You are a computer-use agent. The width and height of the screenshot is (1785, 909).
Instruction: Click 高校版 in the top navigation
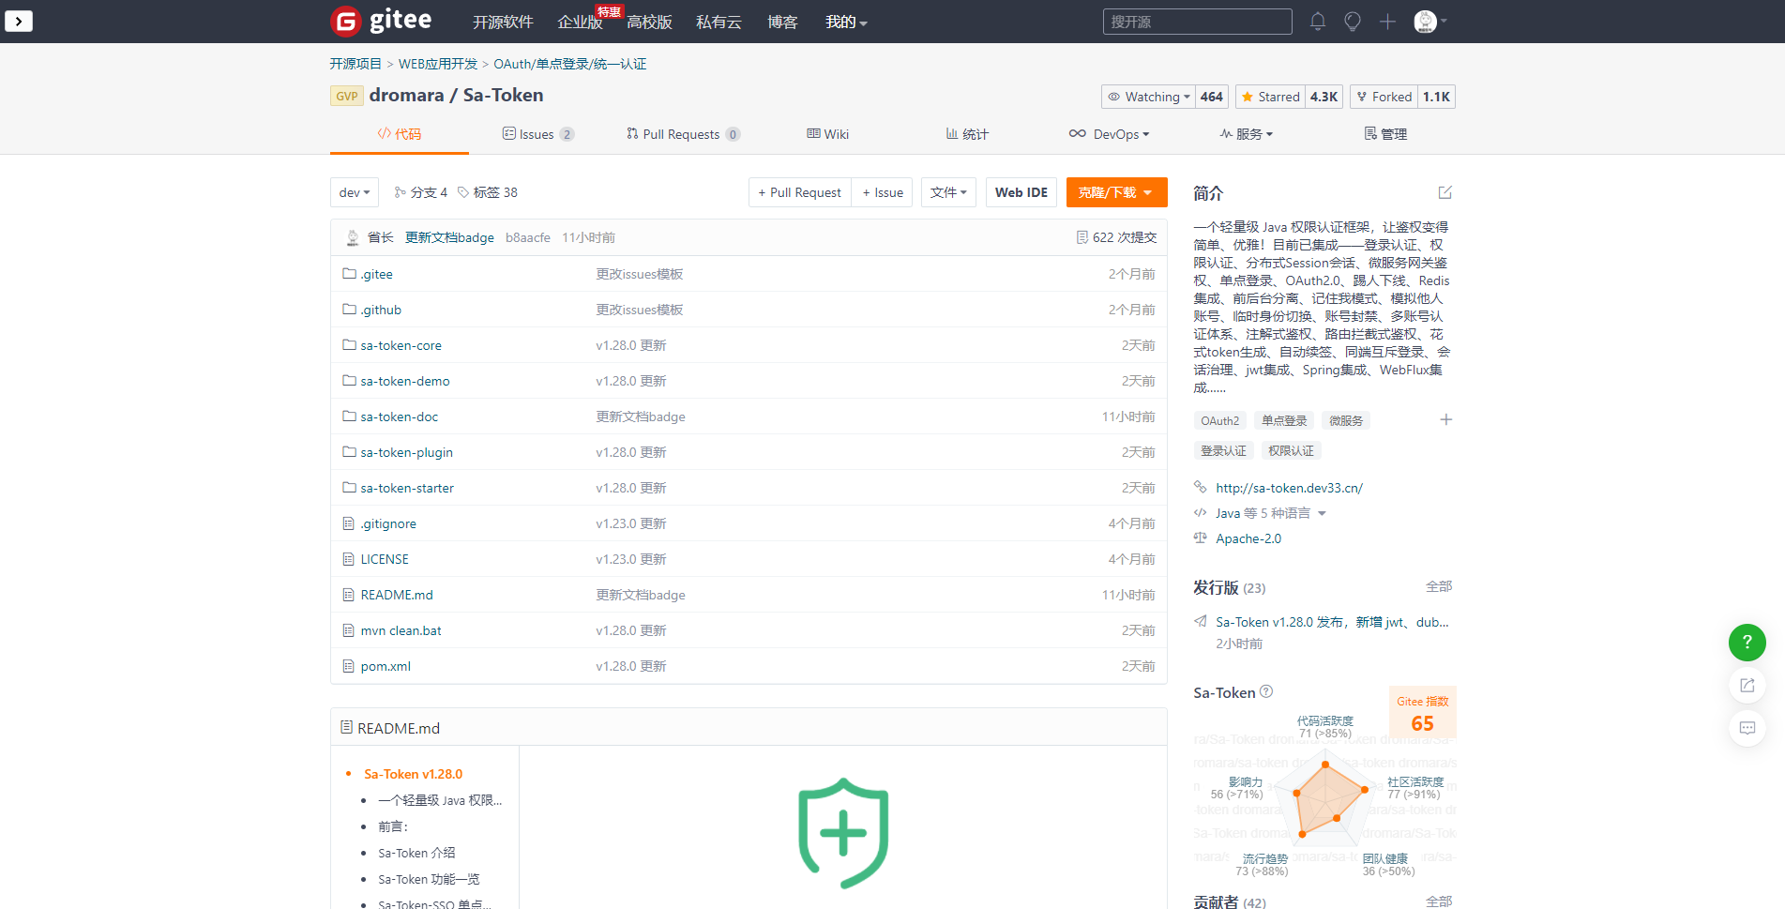(649, 22)
